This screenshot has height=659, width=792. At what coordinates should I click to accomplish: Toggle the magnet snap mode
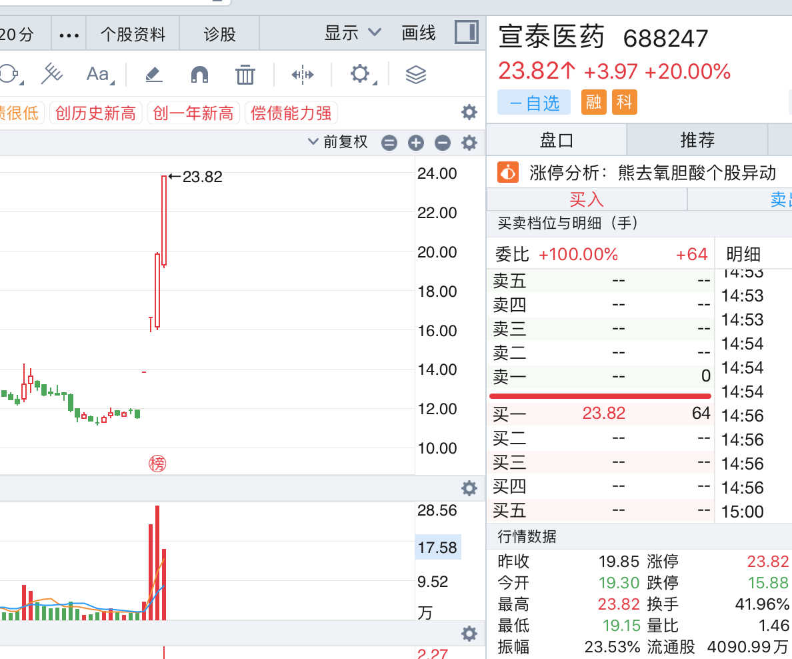point(200,74)
